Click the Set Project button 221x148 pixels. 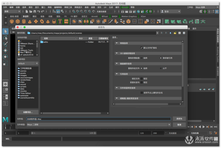tap(28, 112)
